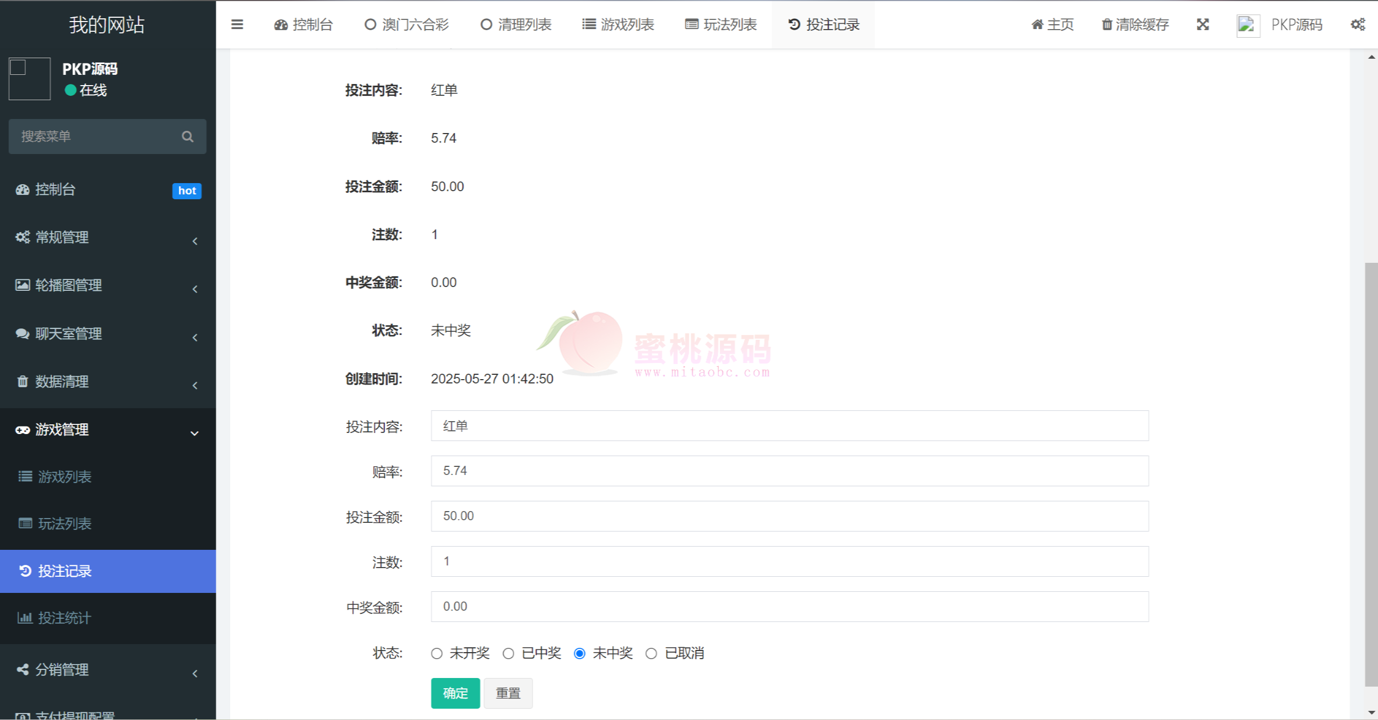Viewport: 1378px width, 720px height.
Task: Select the 已取消 radio option
Action: coord(651,653)
